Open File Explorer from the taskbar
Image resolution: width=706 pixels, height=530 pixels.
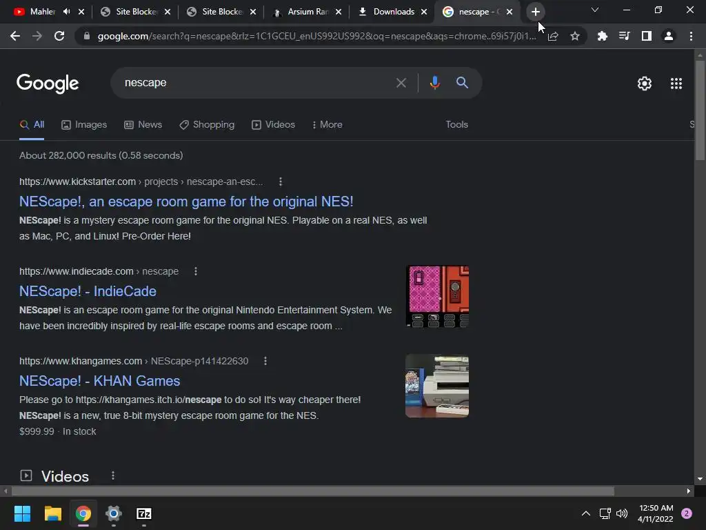coord(52,513)
